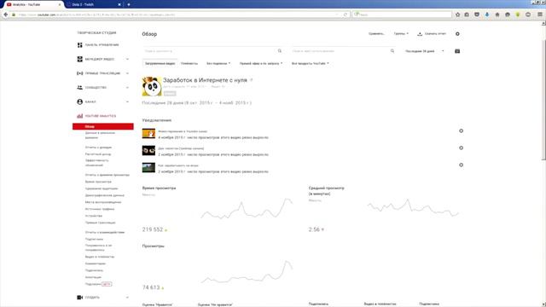This screenshot has width=546, height=307.
Task: Open Источники трафика report in sidebar
Action: [x=100, y=209]
